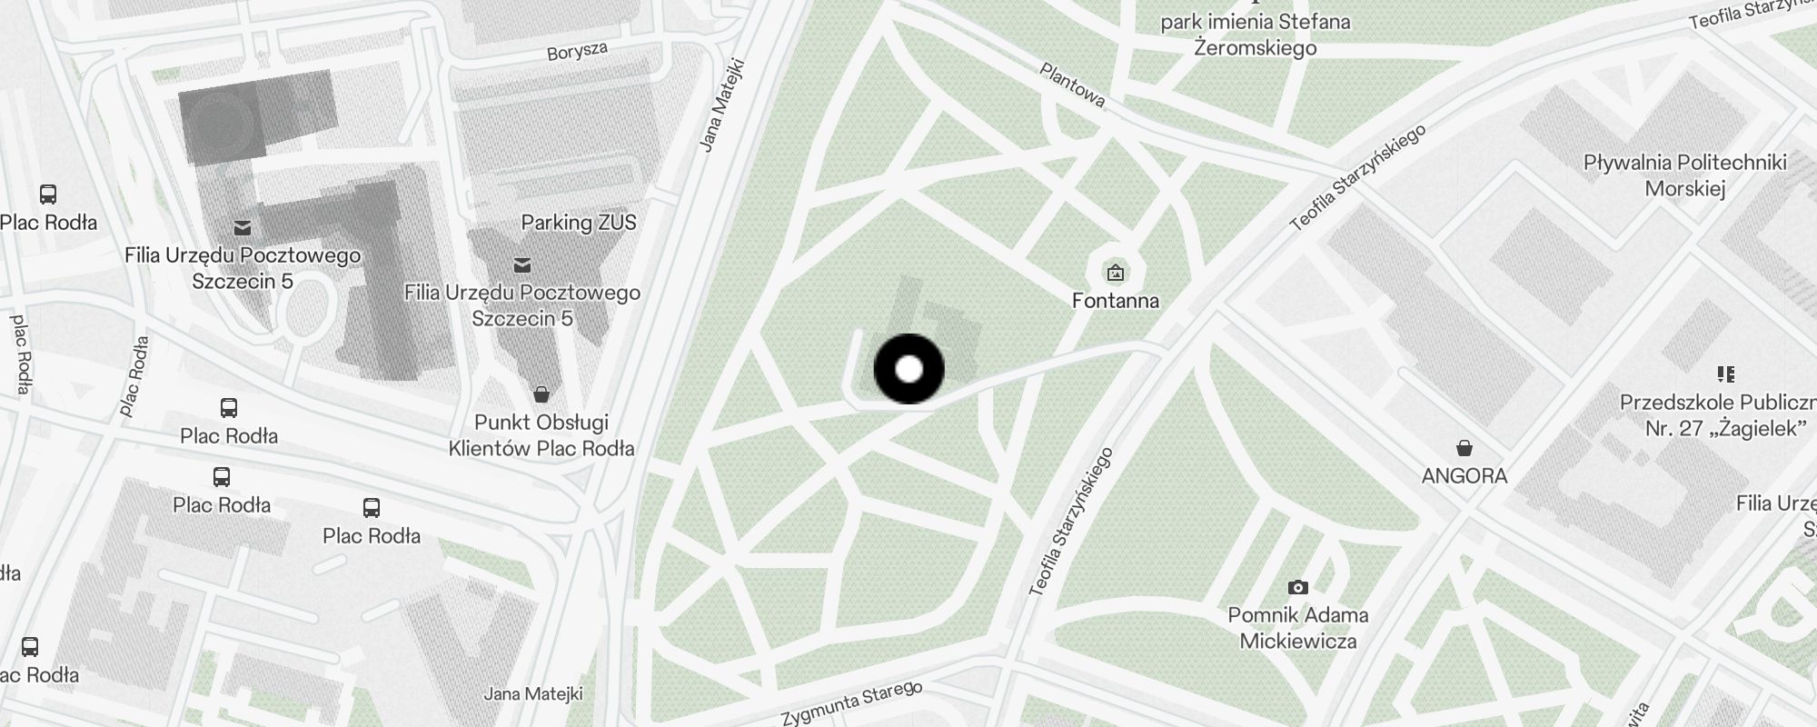The image size is (1817, 727).
Task: Select the bottom-left Plac Rodła bus stop icon
Action: click(x=29, y=647)
